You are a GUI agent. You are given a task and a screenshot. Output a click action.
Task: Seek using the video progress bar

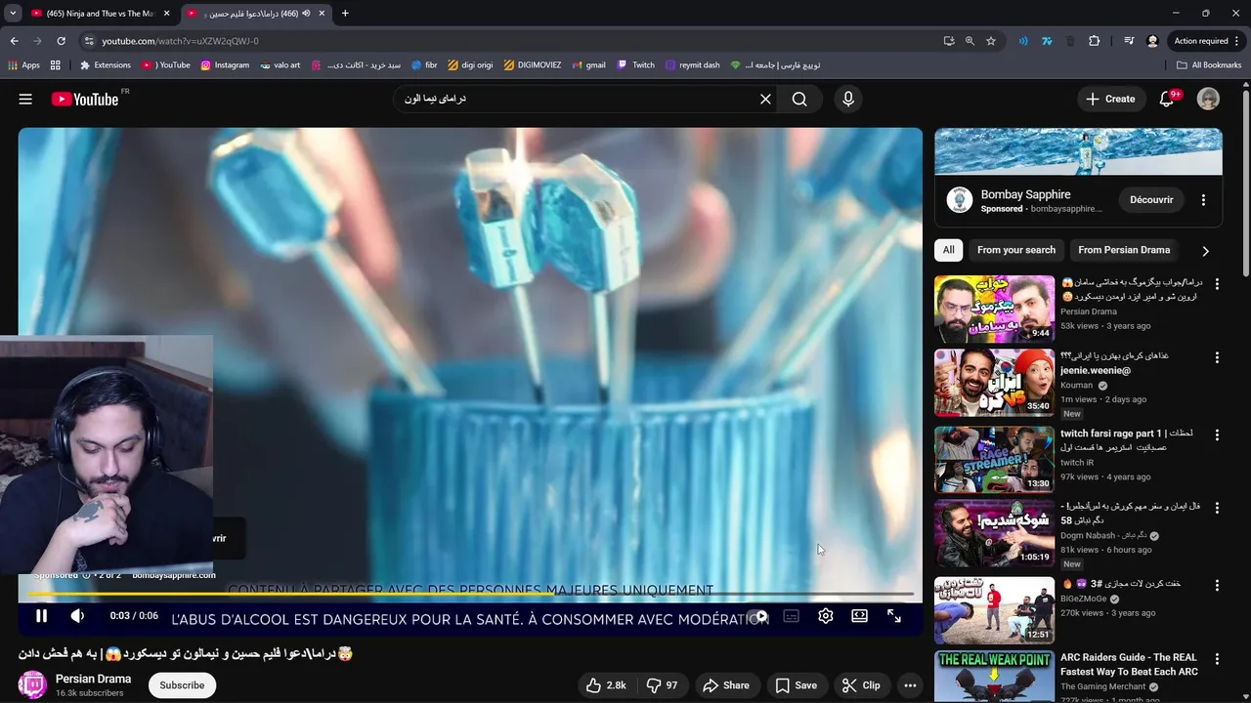click(469, 594)
